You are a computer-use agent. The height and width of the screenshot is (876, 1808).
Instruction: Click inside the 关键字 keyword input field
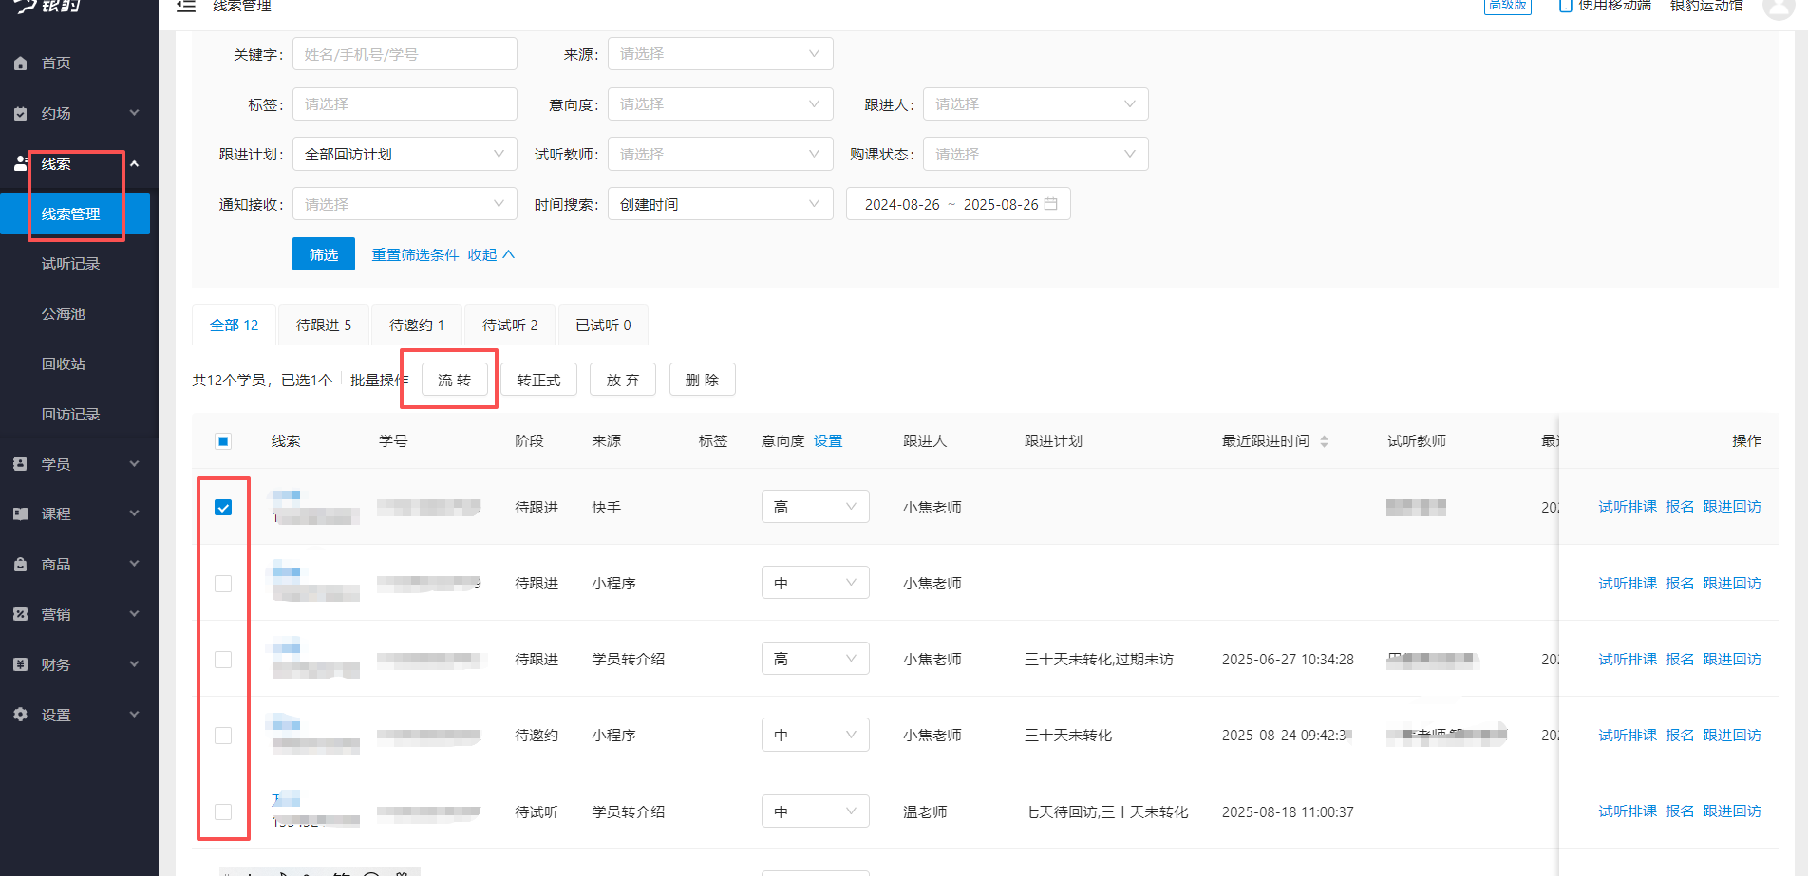pos(404,53)
